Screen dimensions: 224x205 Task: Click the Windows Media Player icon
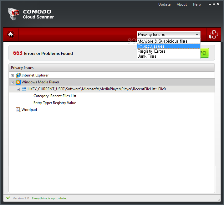pyautogui.click(x=18, y=82)
